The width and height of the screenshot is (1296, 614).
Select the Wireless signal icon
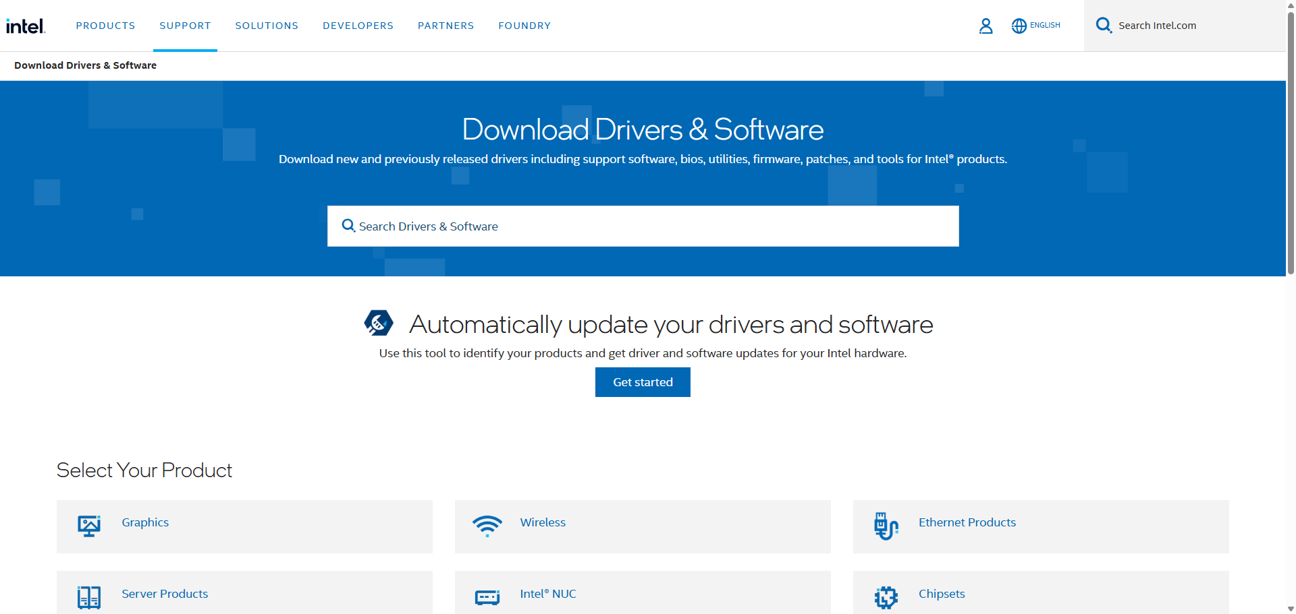487,526
